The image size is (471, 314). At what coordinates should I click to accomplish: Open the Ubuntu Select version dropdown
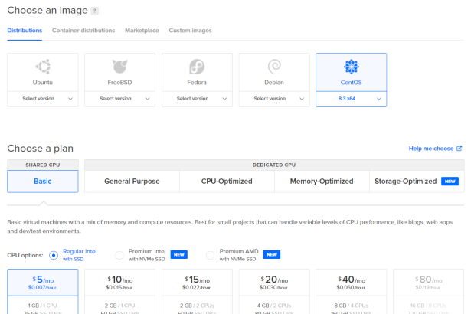pyautogui.click(x=43, y=99)
